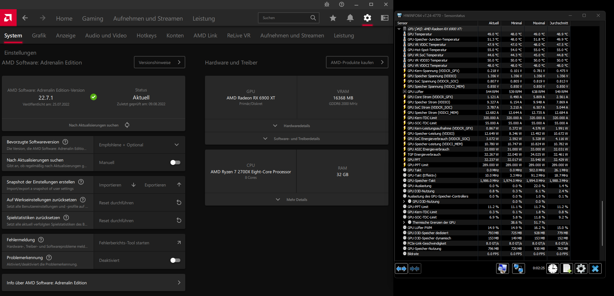614x296 pixels.
Task: Open help question mark in title bar
Action: (x=342, y=4)
